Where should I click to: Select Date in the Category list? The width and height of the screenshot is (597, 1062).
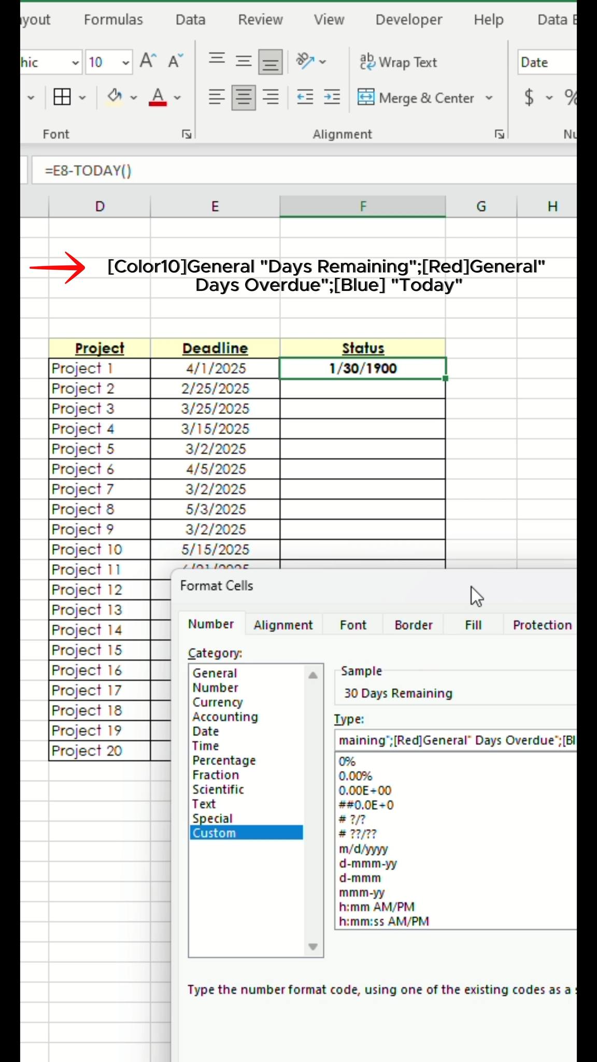click(x=246, y=731)
